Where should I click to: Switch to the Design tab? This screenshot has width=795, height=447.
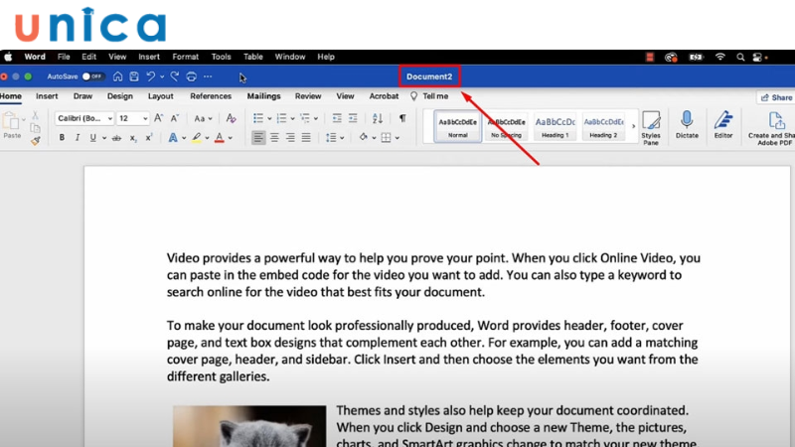(x=119, y=96)
